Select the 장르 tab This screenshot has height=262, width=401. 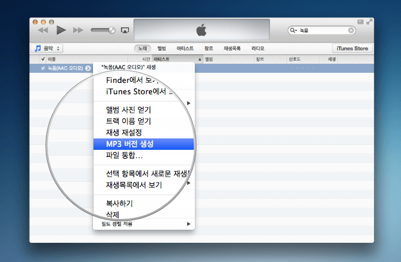tap(209, 48)
